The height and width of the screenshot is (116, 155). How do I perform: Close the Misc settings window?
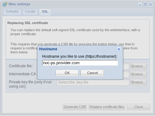point(150,5)
